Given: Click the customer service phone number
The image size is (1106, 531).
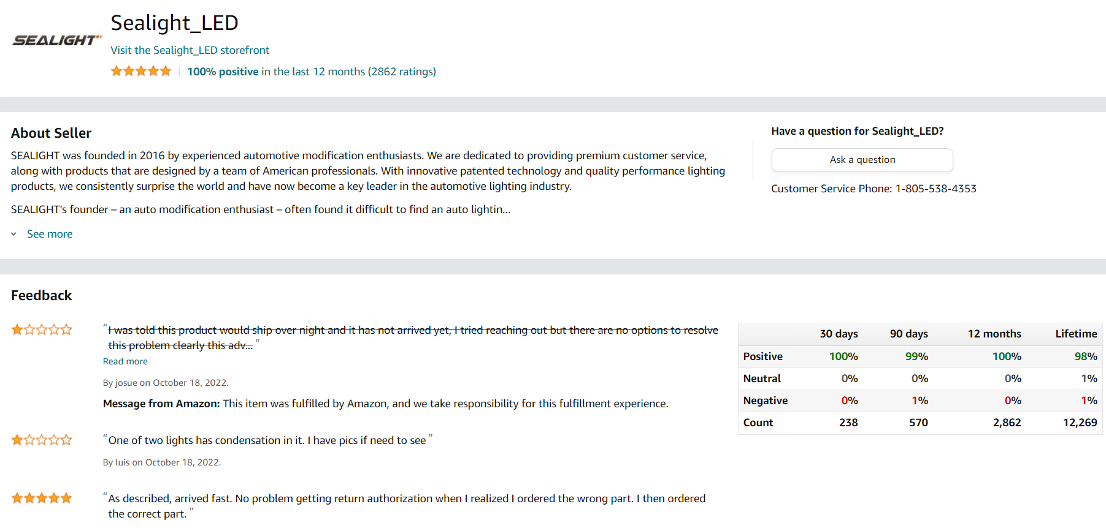Looking at the screenshot, I should [x=935, y=189].
